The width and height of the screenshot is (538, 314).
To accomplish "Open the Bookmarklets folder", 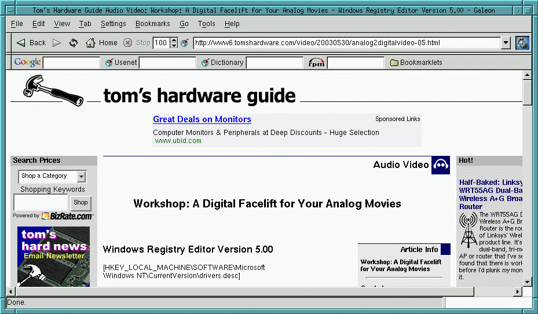I will (415, 63).
